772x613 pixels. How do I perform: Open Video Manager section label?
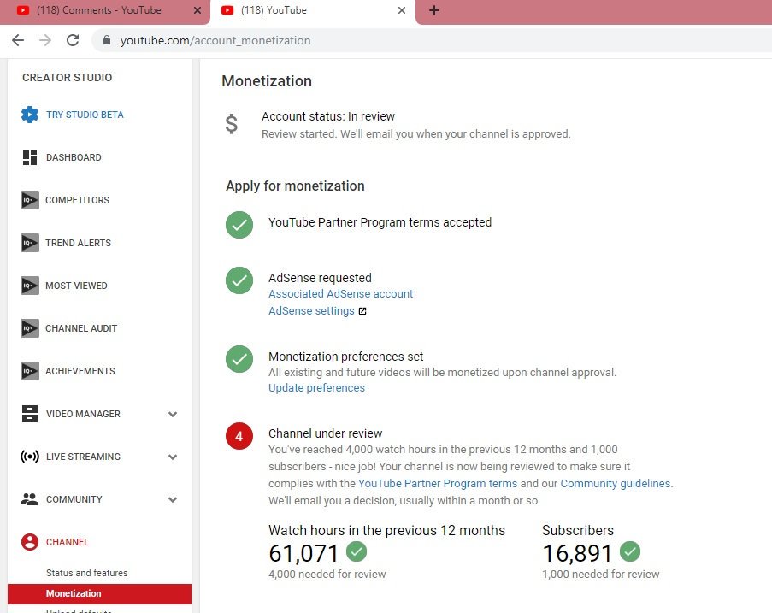coord(83,414)
